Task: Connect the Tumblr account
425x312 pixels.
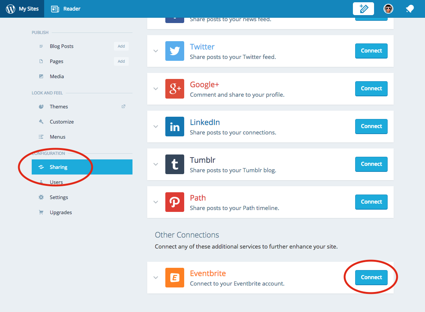Action: click(x=371, y=164)
